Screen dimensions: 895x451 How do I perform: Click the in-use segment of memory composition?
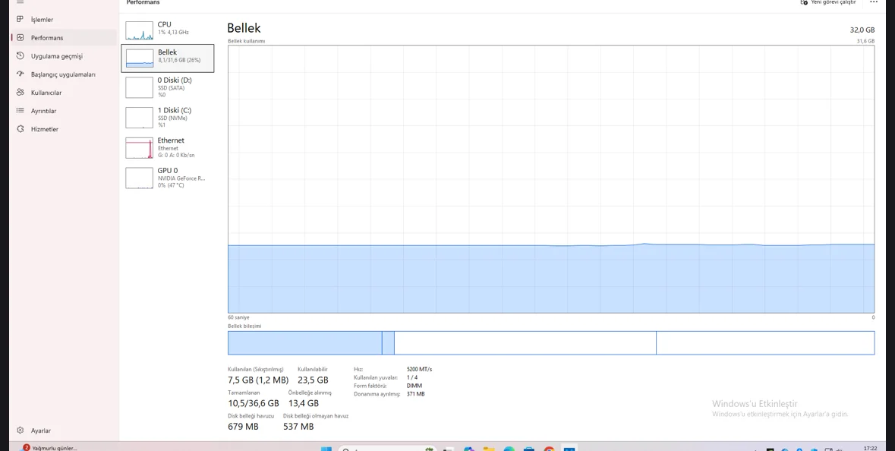pyautogui.click(x=305, y=342)
